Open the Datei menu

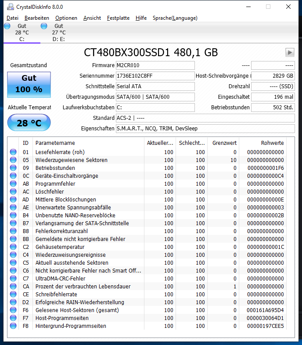click(12, 18)
